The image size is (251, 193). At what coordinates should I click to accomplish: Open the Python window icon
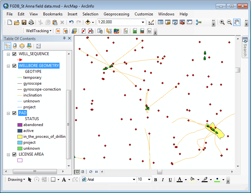[189, 22]
